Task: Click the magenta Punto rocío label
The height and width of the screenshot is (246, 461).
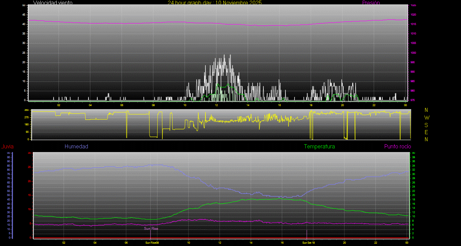Action: (397, 147)
